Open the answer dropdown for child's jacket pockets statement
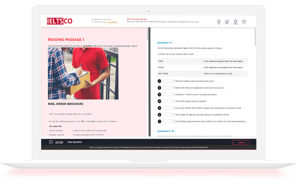Screen dimensions: 300x186 point(168,101)
